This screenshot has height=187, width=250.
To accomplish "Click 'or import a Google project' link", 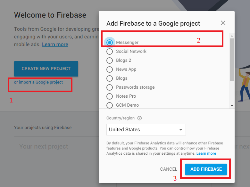I will click(38, 82).
